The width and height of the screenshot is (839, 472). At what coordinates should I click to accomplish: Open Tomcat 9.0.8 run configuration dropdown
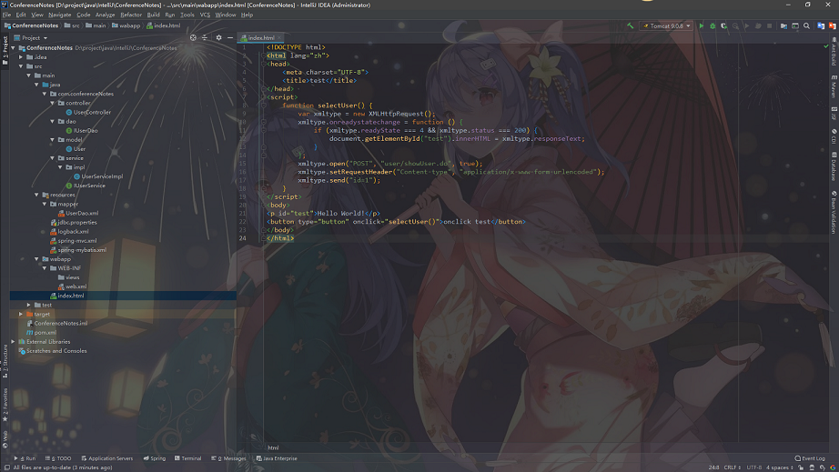coord(666,25)
